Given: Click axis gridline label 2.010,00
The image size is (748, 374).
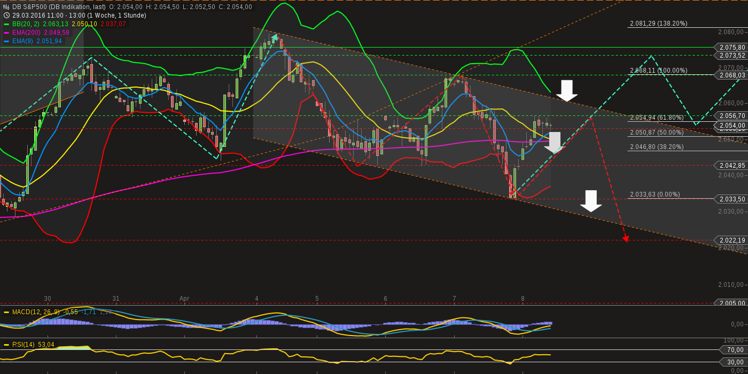Looking at the screenshot, I should pyautogui.click(x=731, y=285).
